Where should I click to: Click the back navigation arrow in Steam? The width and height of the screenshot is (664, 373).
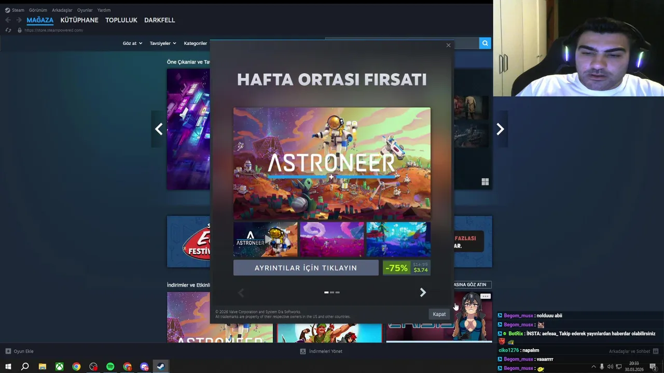point(8,20)
